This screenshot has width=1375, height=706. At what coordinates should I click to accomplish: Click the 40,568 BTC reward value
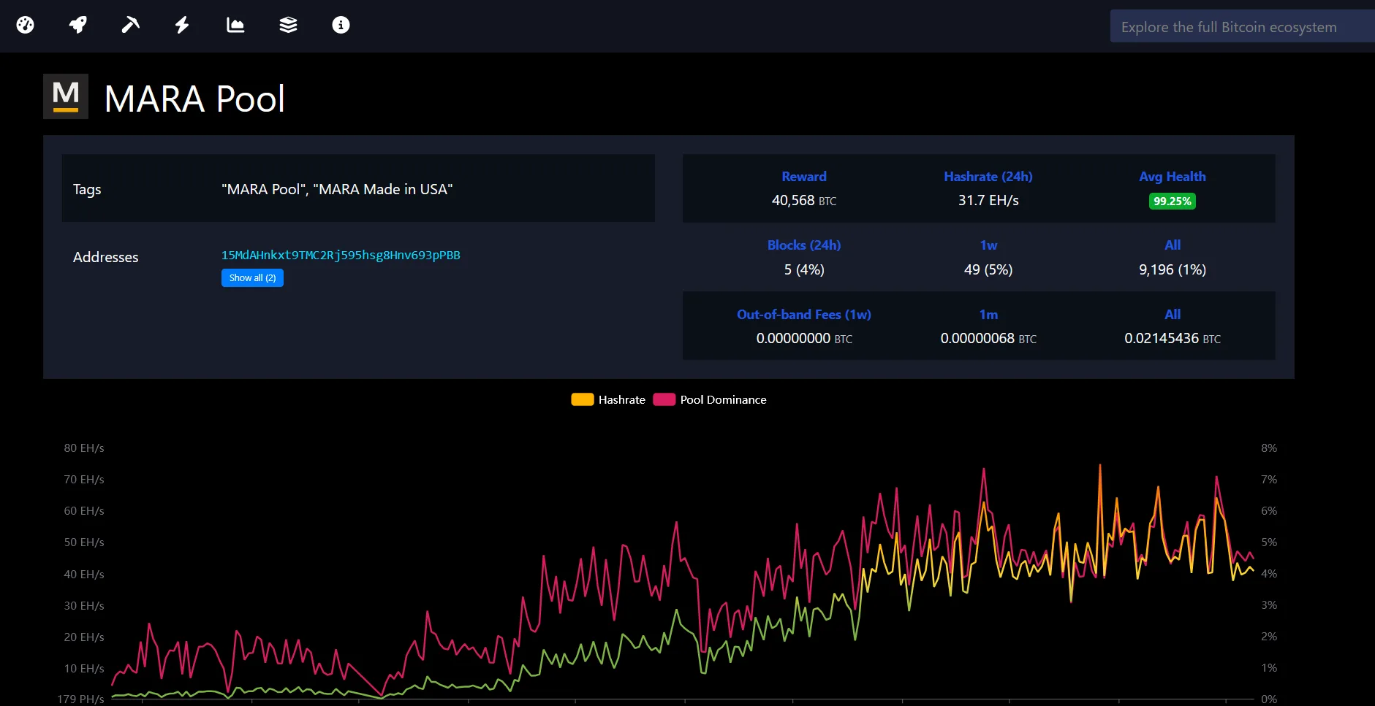click(804, 200)
